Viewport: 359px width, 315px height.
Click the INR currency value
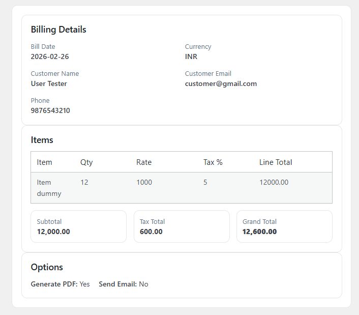[191, 56]
